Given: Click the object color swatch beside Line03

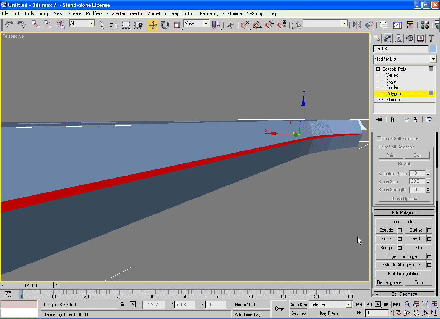Looking at the screenshot, I should (433, 49).
